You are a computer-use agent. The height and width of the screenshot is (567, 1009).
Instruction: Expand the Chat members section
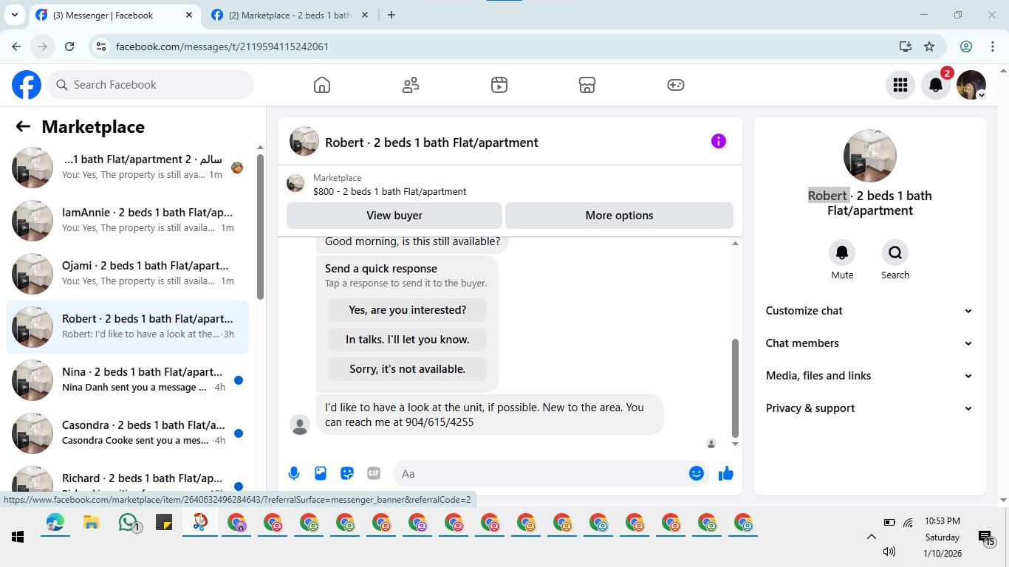pos(869,343)
